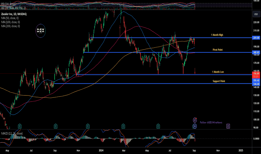Click the red 156.89 current price tag
Image resolution: width=261 pixels, height=154 pixels.
(256, 73)
